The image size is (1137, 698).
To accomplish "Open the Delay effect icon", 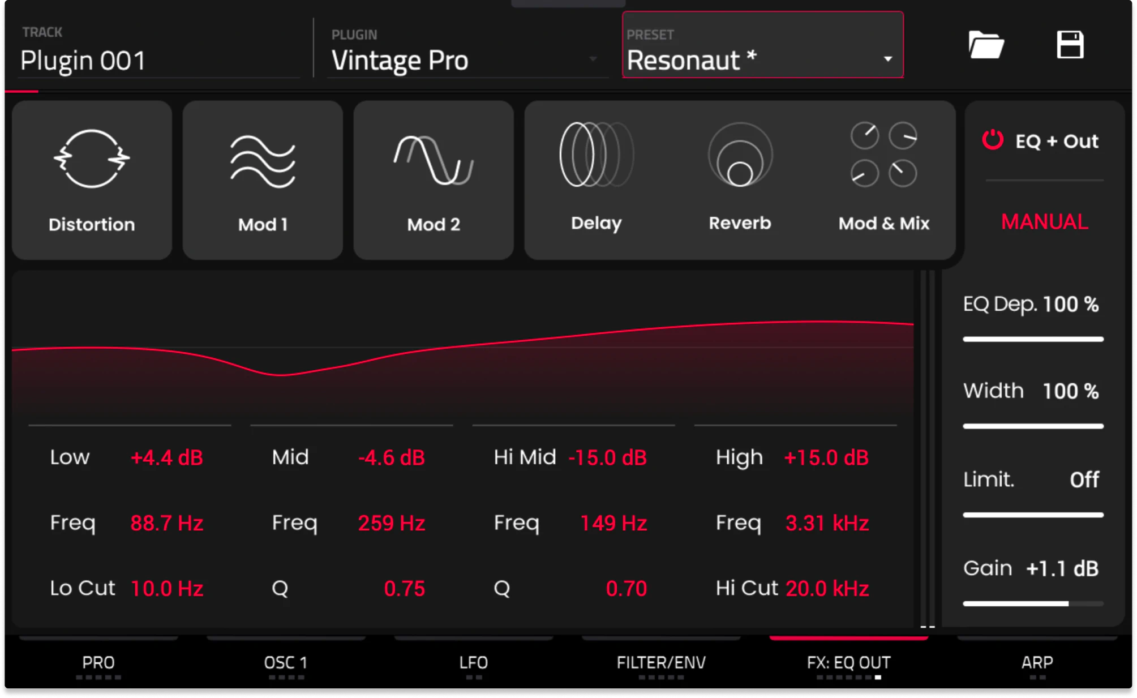I will point(597,155).
